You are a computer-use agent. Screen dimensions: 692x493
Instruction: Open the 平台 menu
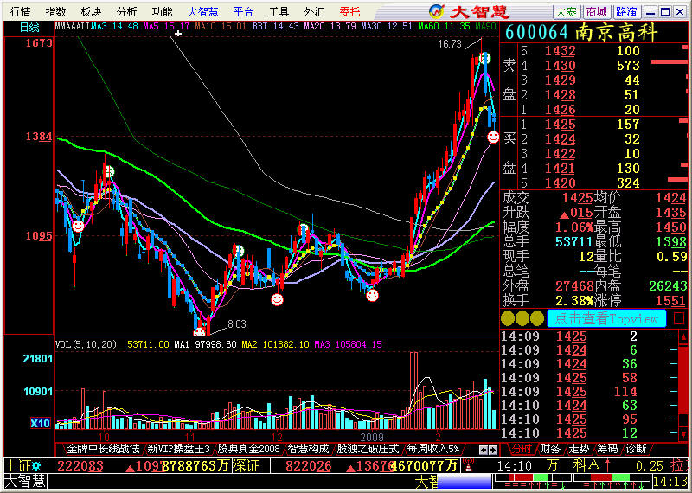click(x=243, y=11)
